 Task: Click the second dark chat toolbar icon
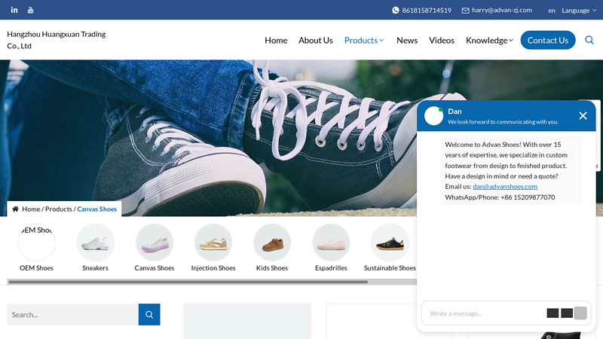pos(567,313)
